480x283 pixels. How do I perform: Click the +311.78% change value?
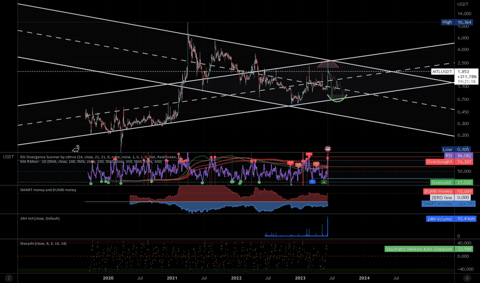pos(467,77)
